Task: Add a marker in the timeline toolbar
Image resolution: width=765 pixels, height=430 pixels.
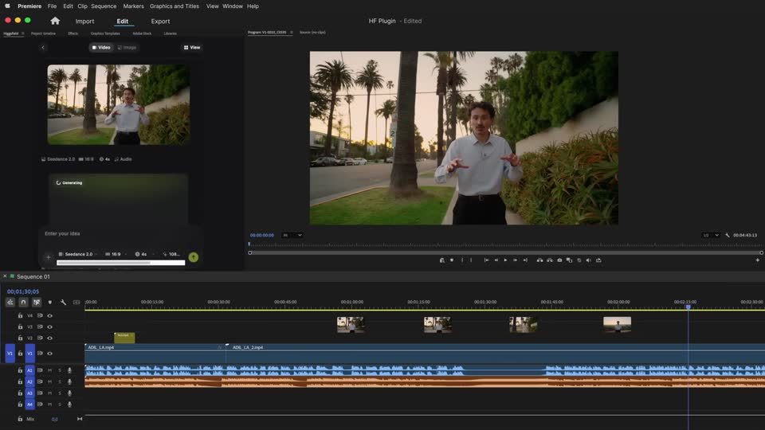Action: pos(49,303)
